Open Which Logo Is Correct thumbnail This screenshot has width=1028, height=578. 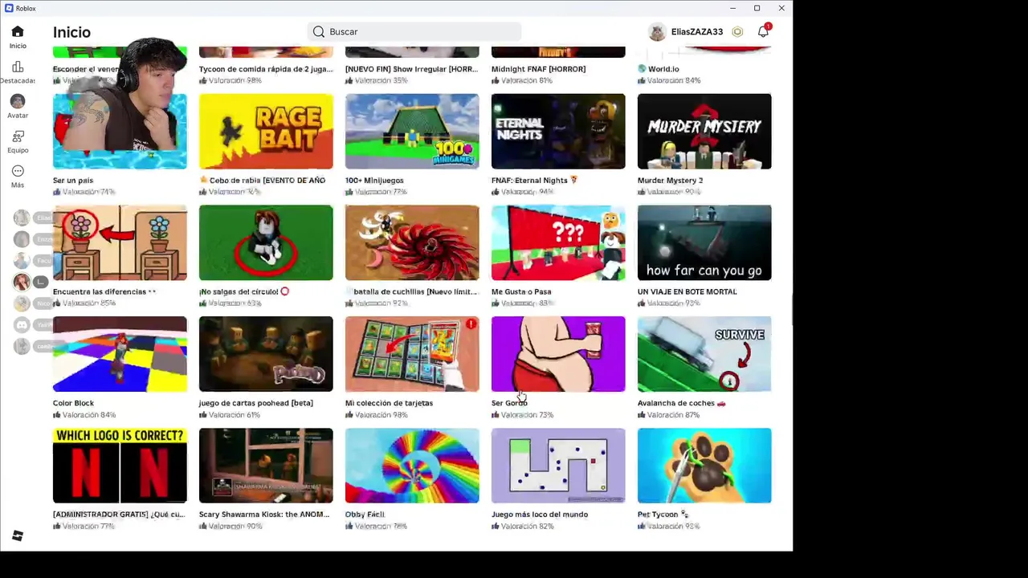[120, 466]
